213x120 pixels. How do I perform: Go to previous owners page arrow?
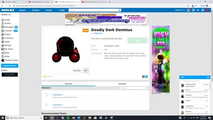pyautogui.click(x=118, y=88)
